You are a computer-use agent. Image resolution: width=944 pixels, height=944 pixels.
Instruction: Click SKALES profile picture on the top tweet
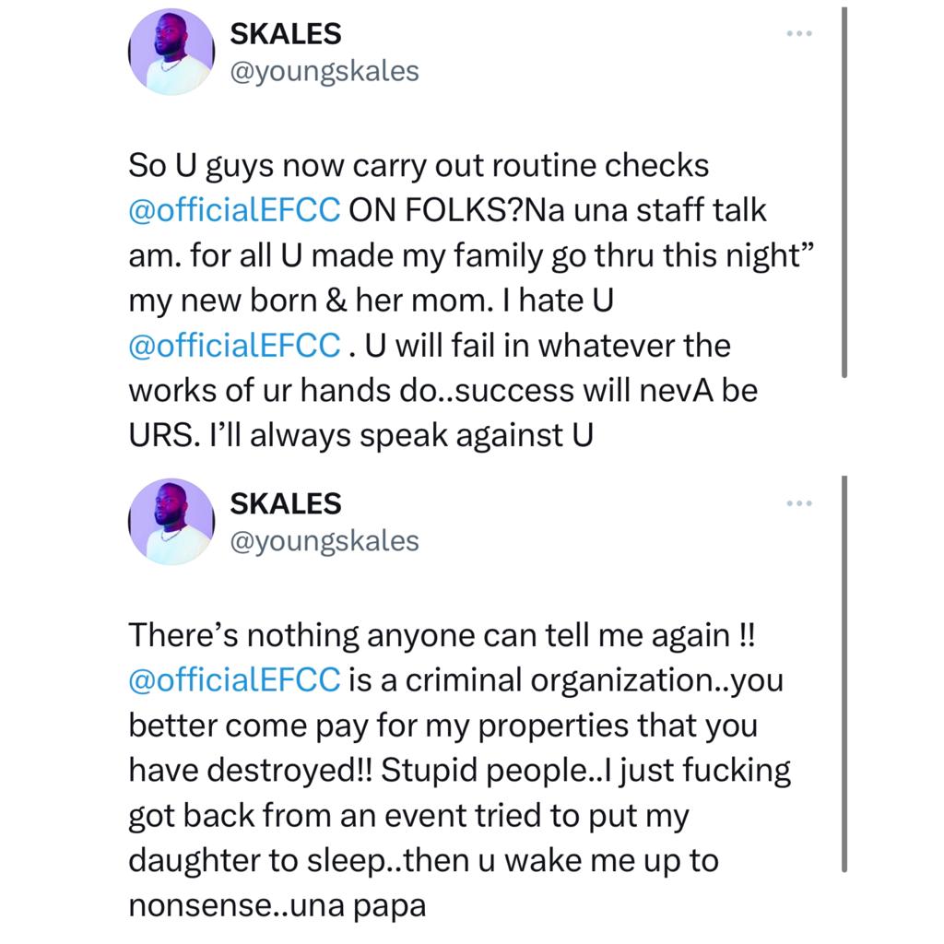[171, 51]
